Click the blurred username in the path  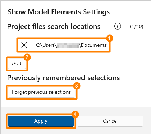[68, 45]
